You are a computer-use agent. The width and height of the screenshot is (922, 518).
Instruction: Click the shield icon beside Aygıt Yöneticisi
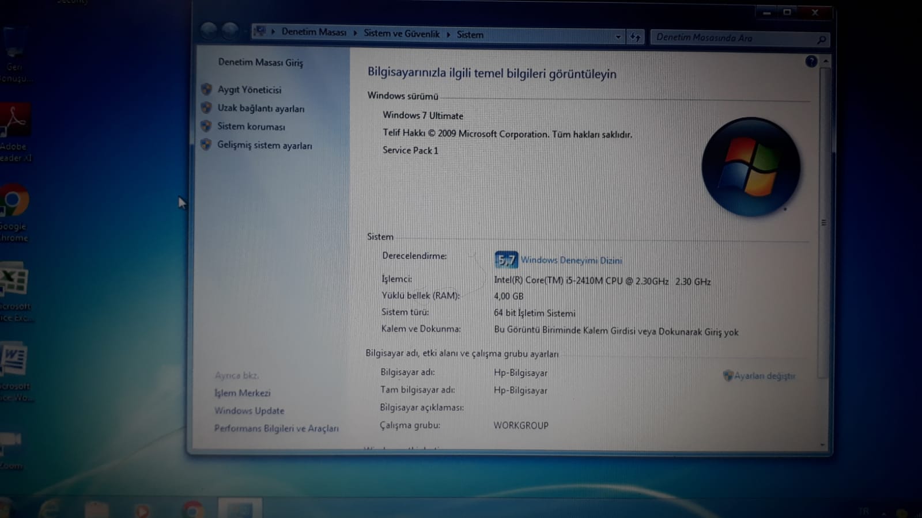pos(206,89)
